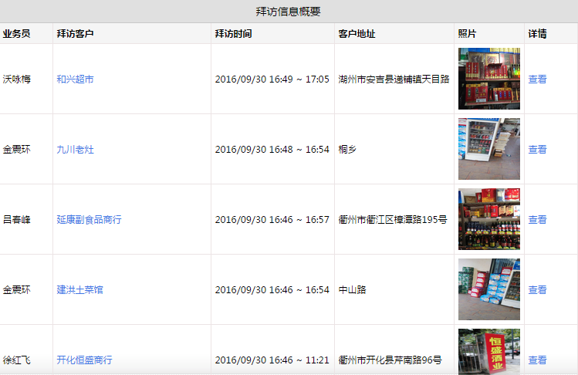578x375 pixels.
Task: View fridge photo thumbnail for 九川老灶
Action: click(x=489, y=149)
